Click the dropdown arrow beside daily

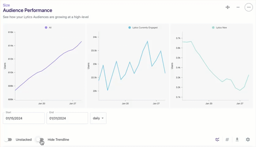click(x=103, y=118)
